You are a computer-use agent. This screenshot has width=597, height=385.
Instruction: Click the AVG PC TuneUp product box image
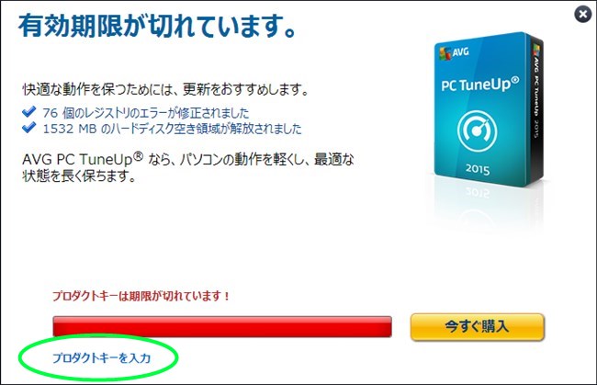[x=489, y=110]
